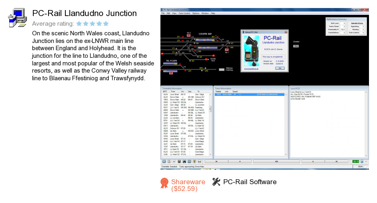Click Loco panel scroll-up arrow
The width and height of the screenshot is (377, 203).
366,92
